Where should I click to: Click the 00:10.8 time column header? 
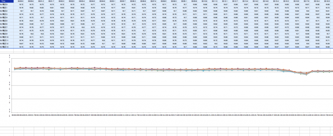pyautogui.click(x=205, y=2)
